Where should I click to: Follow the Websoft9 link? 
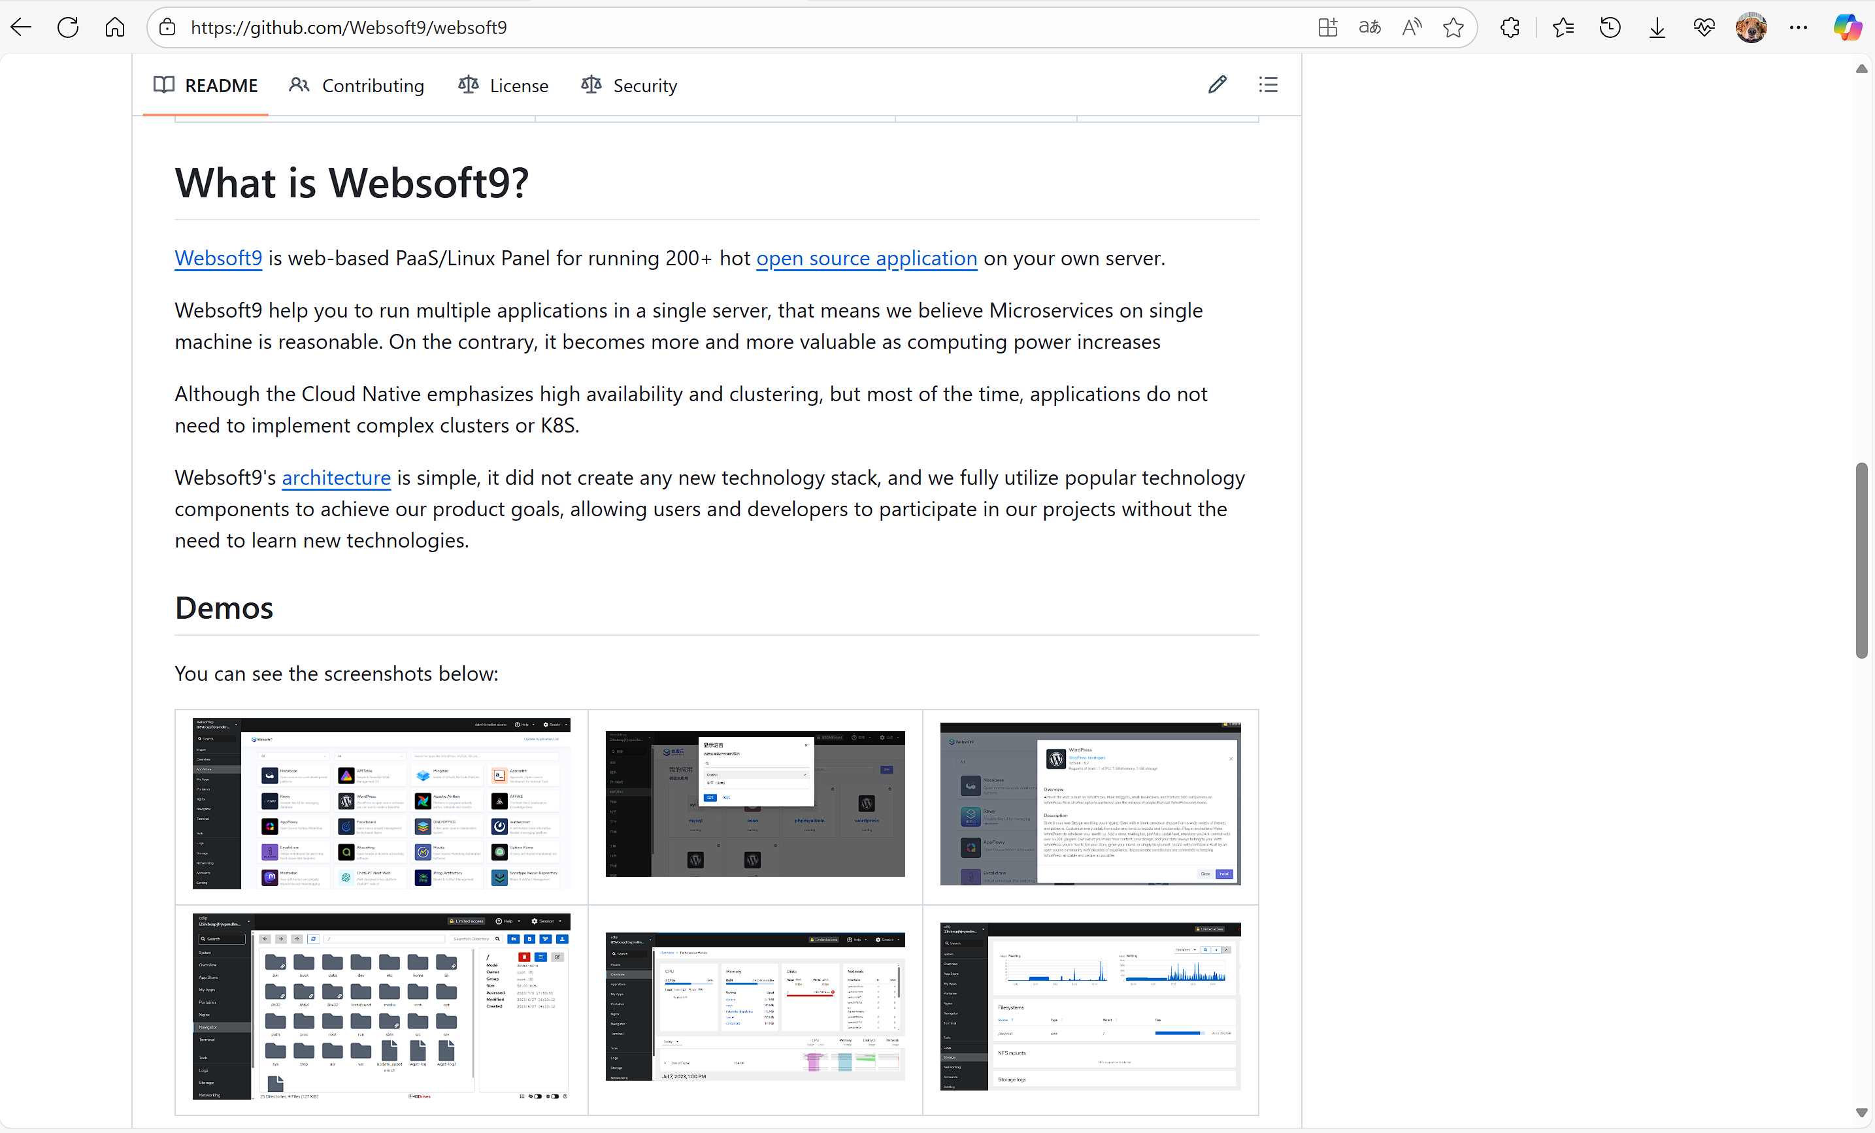(x=218, y=259)
